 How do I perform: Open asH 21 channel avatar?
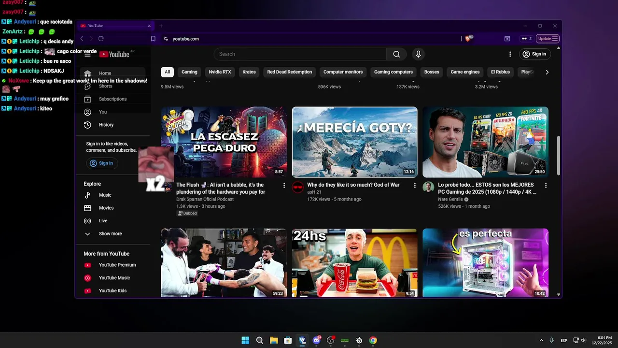[298, 187]
